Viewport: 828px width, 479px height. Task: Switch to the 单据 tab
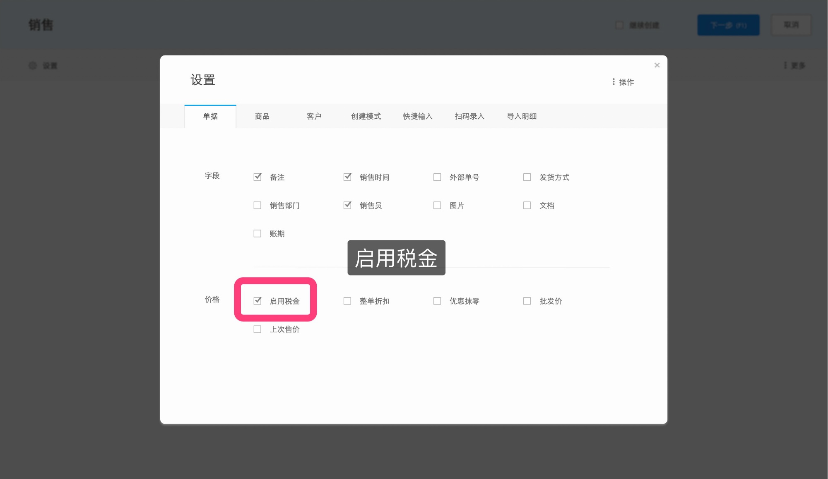point(210,116)
